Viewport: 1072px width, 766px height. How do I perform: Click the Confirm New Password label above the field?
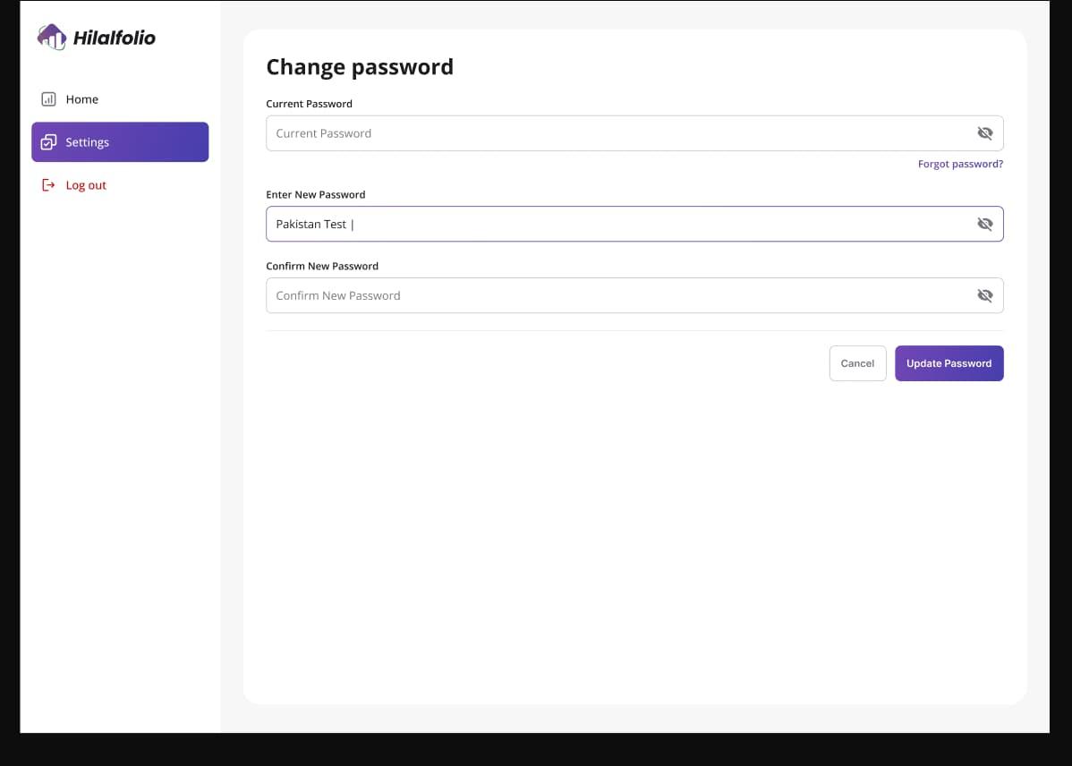[x=322, y=266]
